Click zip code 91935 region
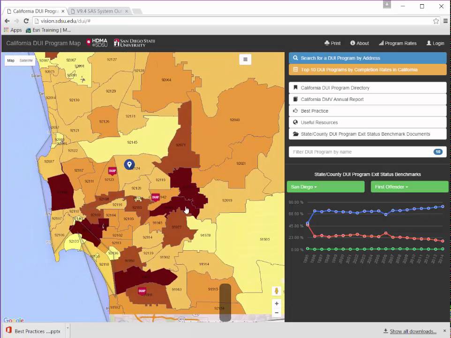The height and width of the screenshot is (338, 451). click(x=264, y=239)
